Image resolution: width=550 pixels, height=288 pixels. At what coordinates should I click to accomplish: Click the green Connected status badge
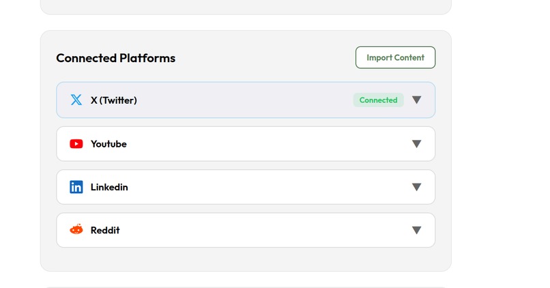(378, 100)
